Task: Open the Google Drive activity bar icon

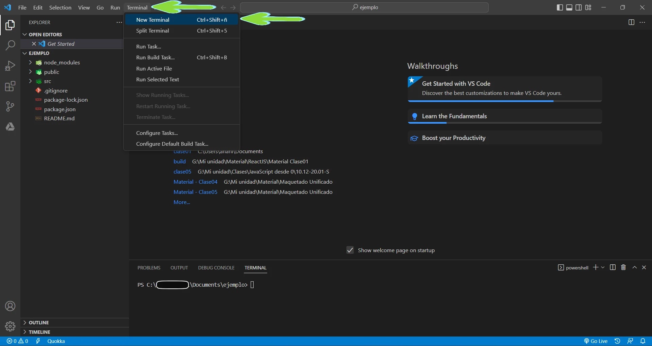Action: [x=10, y=127]
